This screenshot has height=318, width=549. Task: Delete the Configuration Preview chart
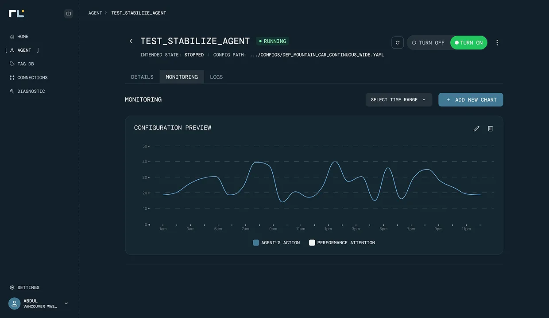[x=490, y=129]
